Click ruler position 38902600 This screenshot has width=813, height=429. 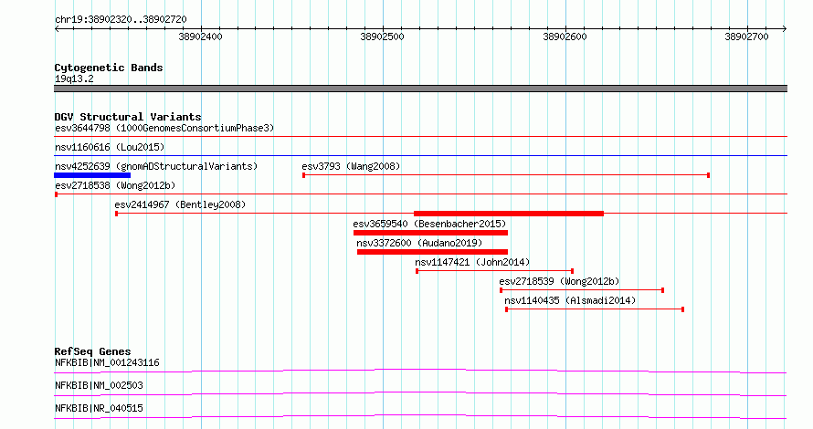point(565,37)
